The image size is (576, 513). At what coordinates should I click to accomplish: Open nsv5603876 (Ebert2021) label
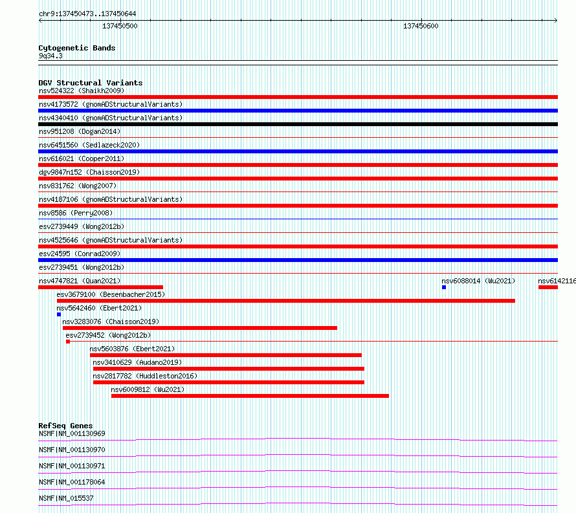tap(132, 349)
